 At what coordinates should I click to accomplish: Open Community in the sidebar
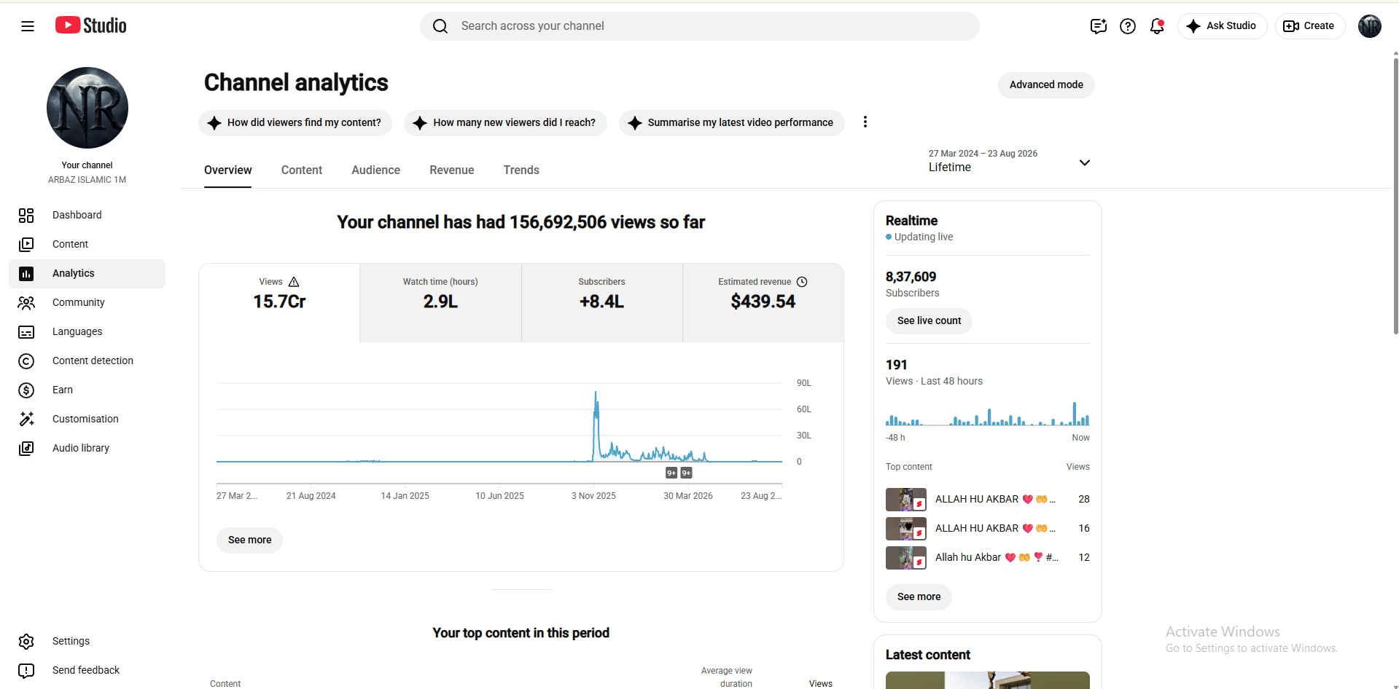(87, 302)
